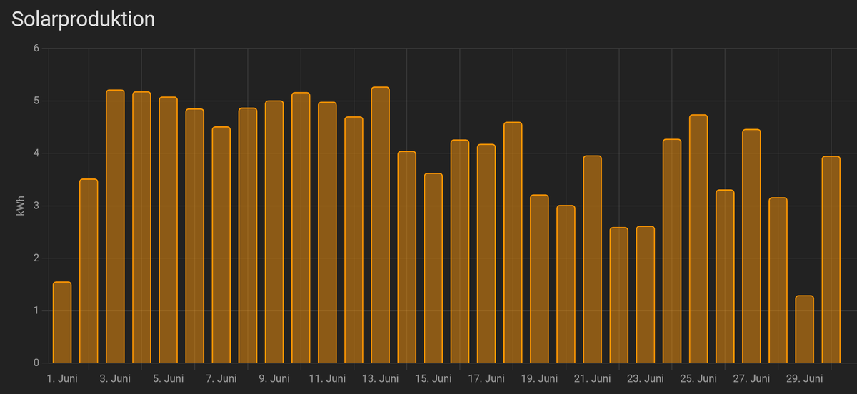This screenshot has height=394, width=857.
Task: Click the '3. Juni' axis label
Action: point(115,378)
